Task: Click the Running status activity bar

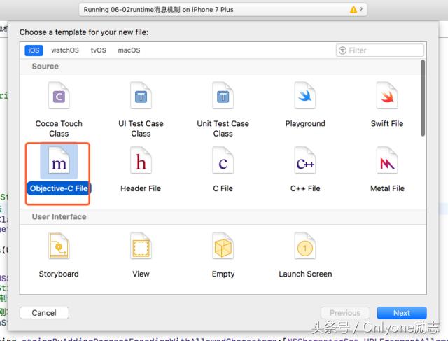Action: [x=223, y=10]
